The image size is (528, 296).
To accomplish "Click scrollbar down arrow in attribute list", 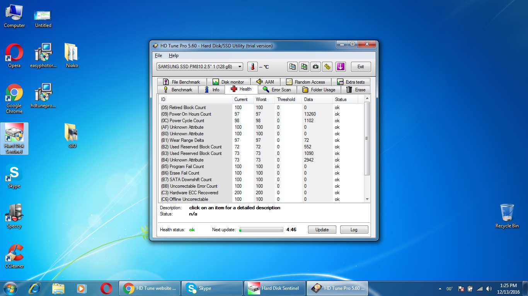I will 367,199.
